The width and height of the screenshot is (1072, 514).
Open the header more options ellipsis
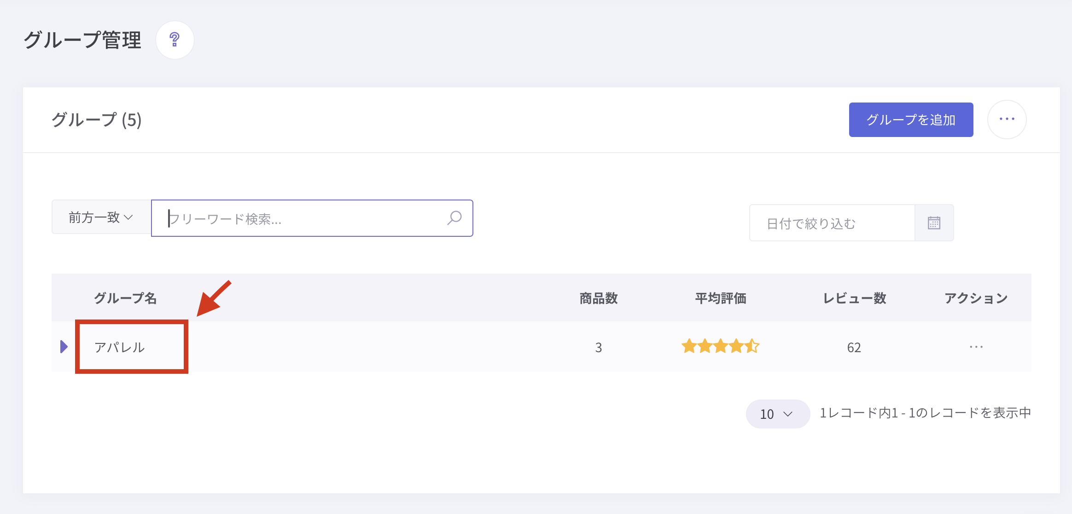(x=1007, y=120)
